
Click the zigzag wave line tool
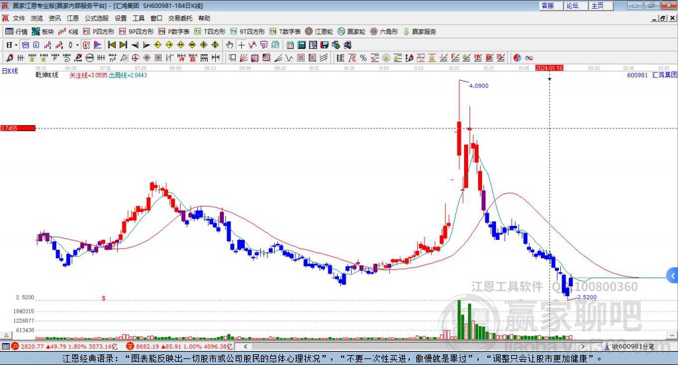289,58
